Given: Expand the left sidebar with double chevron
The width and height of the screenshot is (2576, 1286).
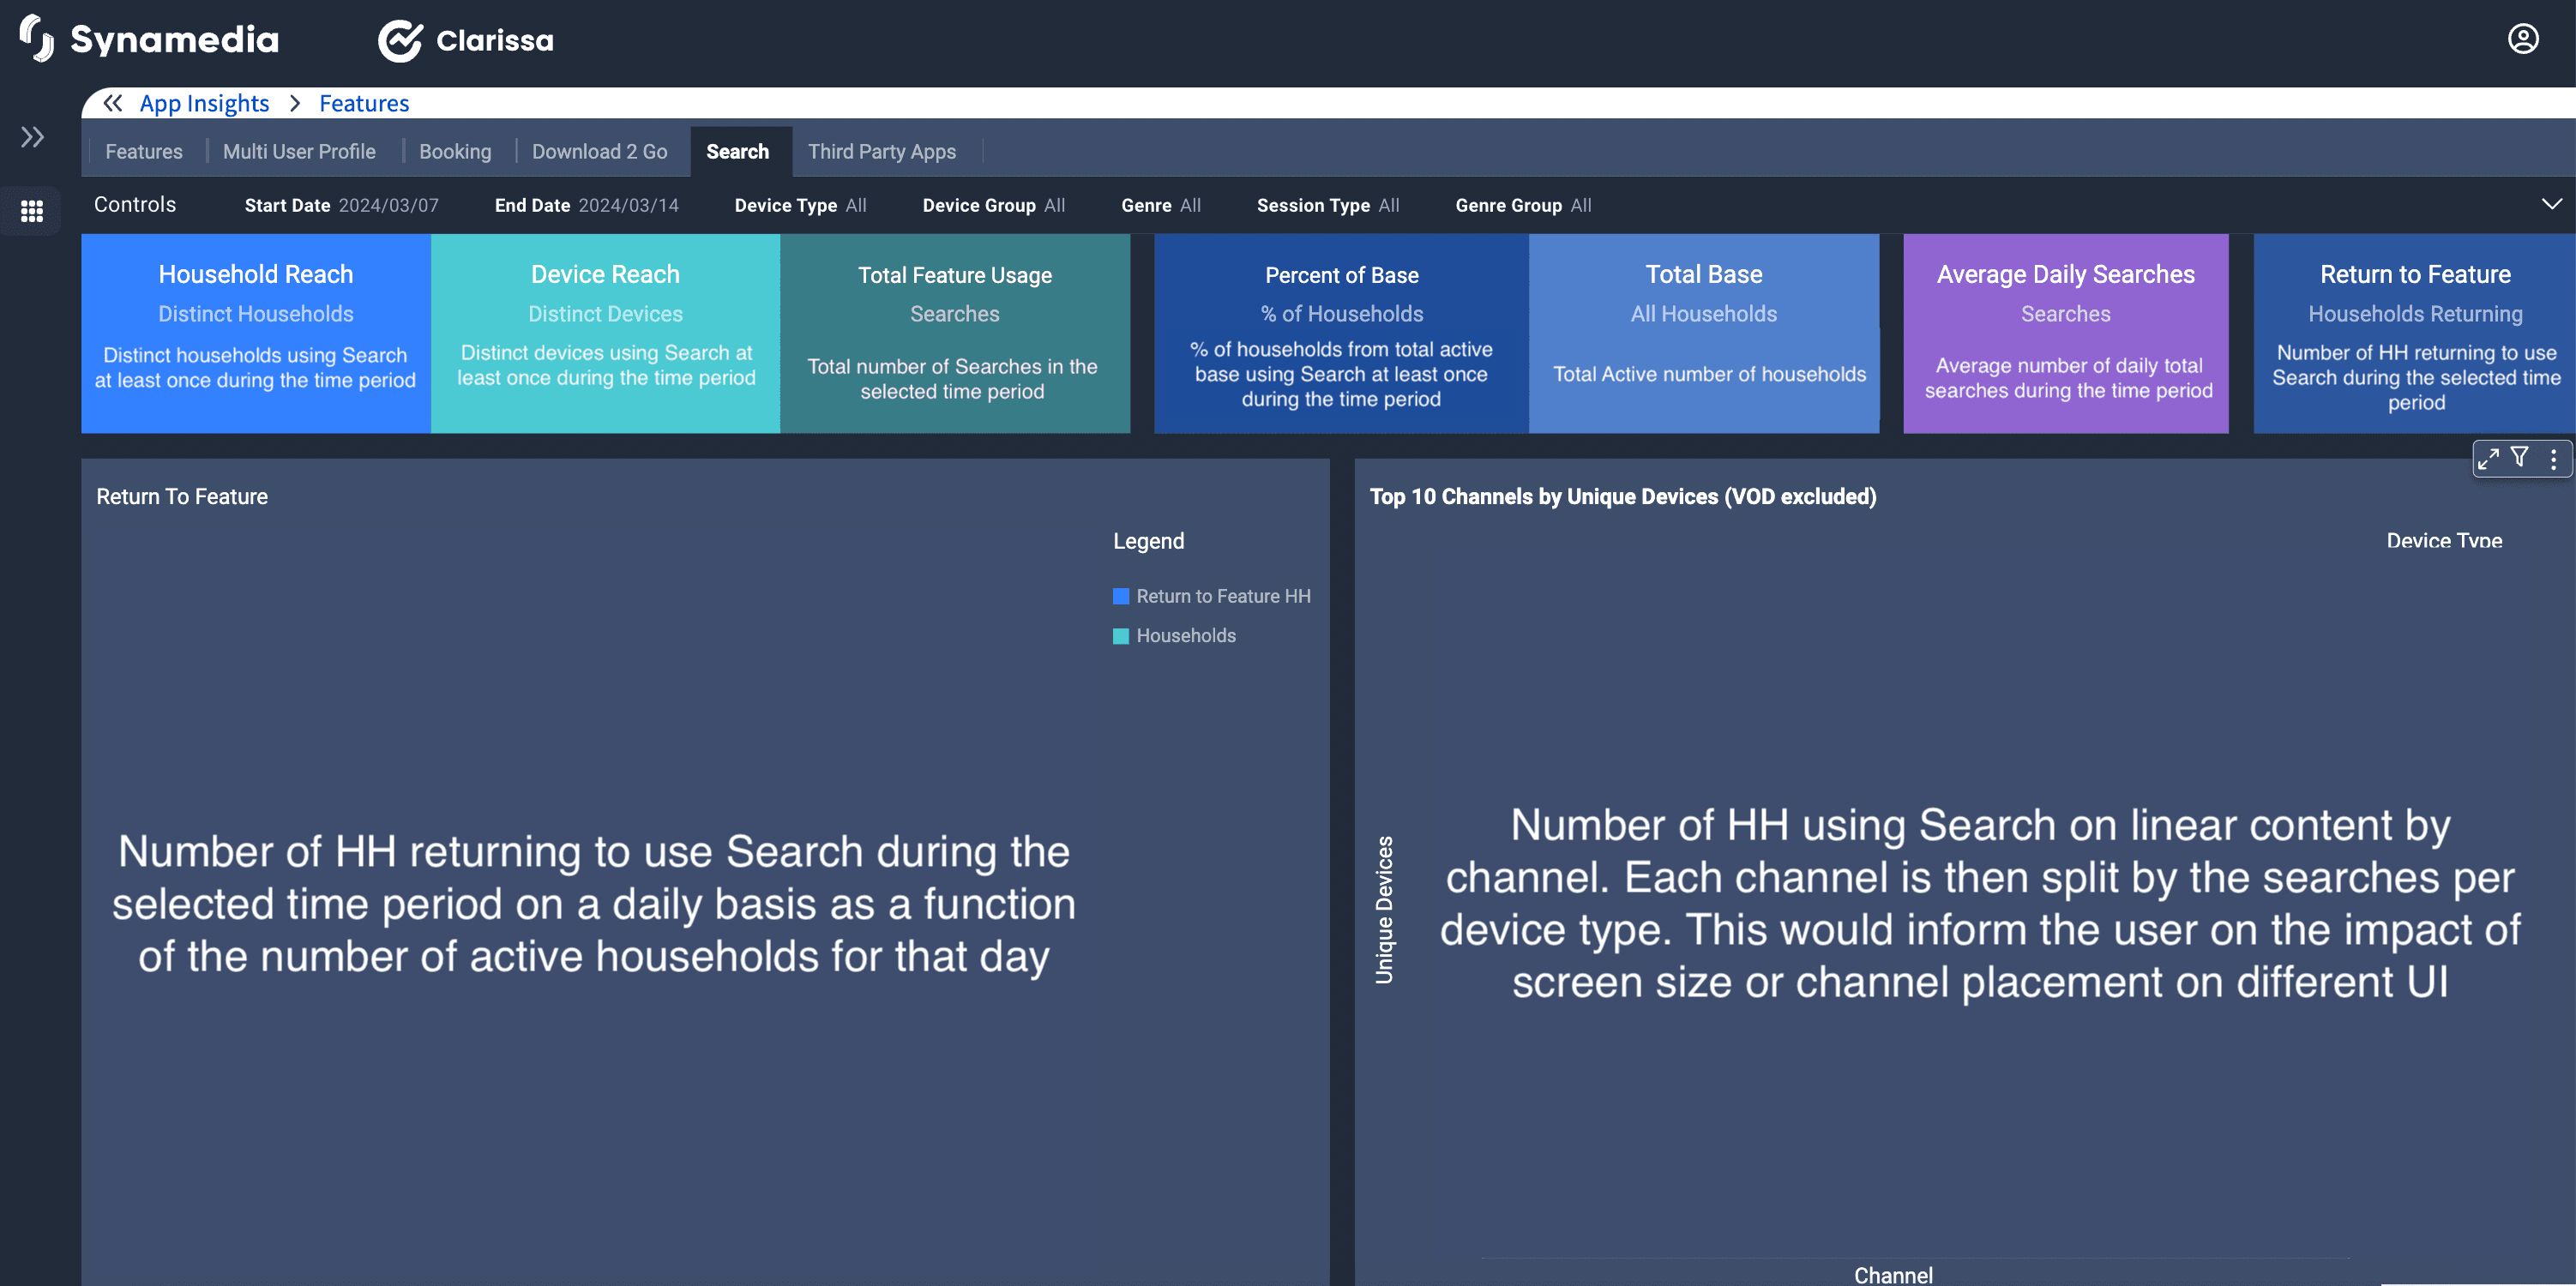Looking at the screenshot, I should pos(32,137).
